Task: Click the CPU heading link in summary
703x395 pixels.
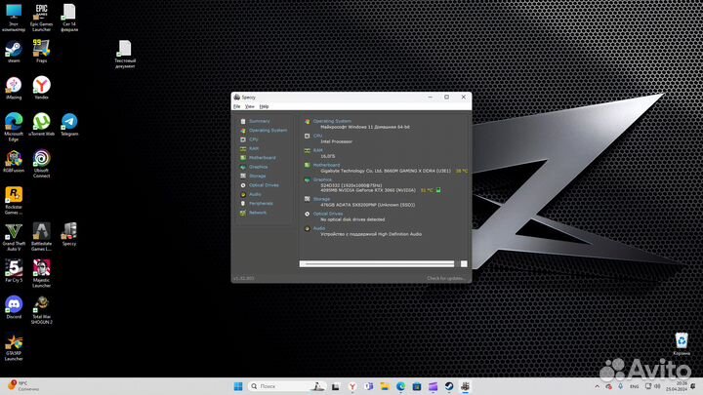Action: coord(318,136)
